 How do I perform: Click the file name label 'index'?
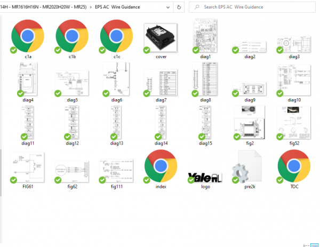pos(161,187)
